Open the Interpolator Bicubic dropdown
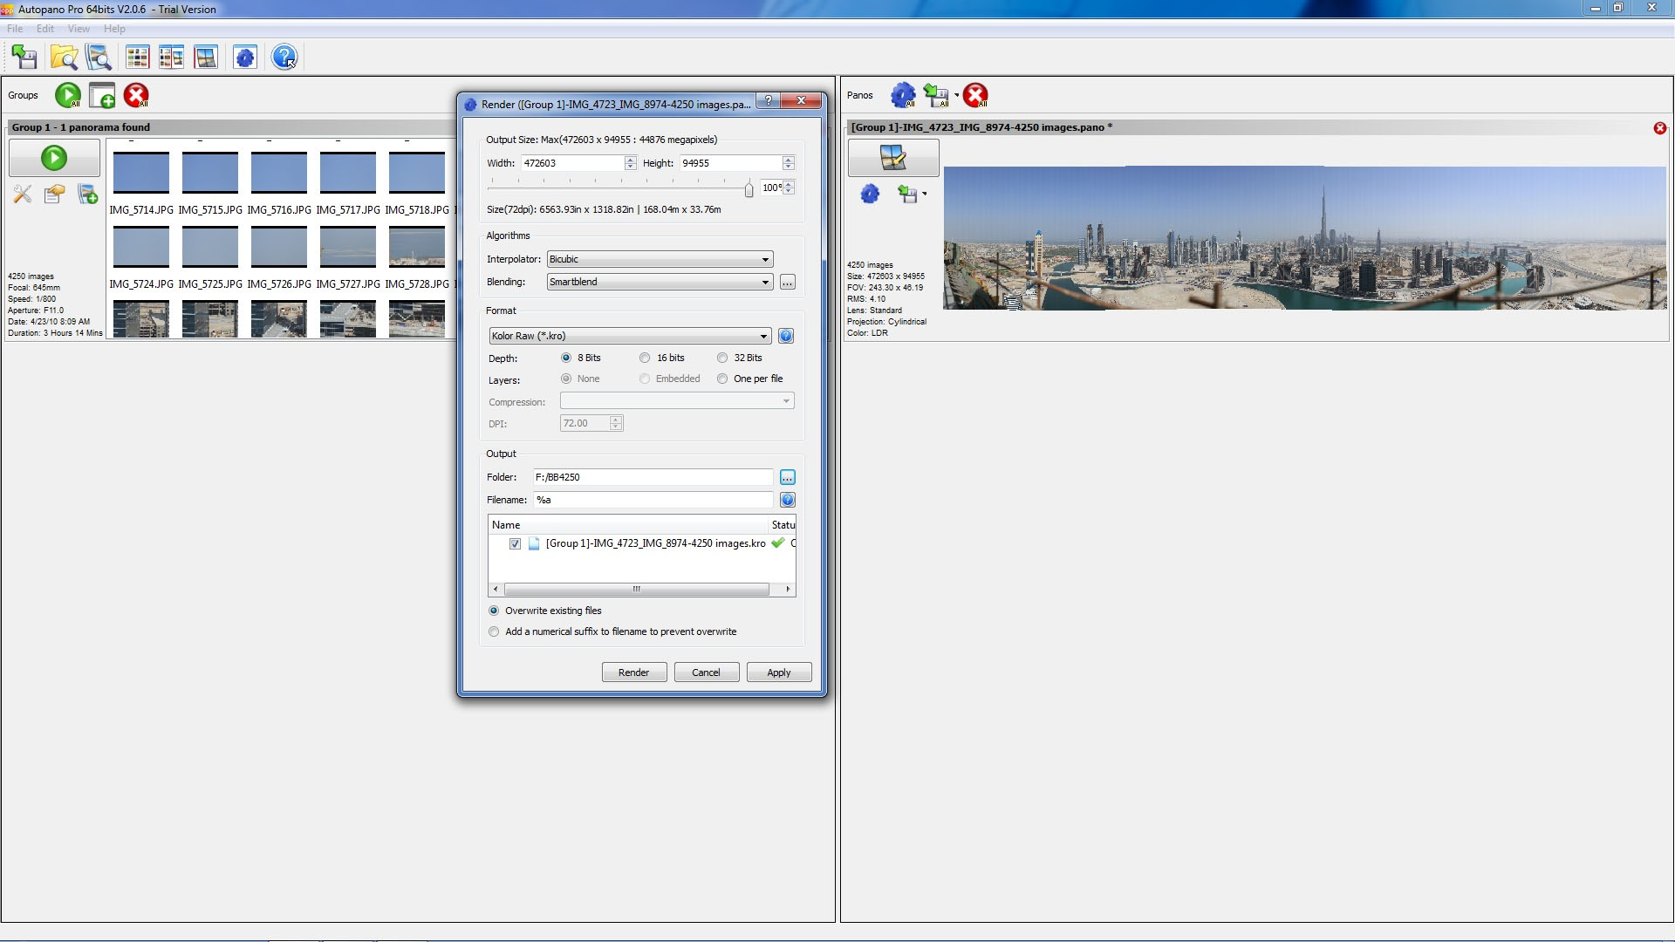 point(660,259)
